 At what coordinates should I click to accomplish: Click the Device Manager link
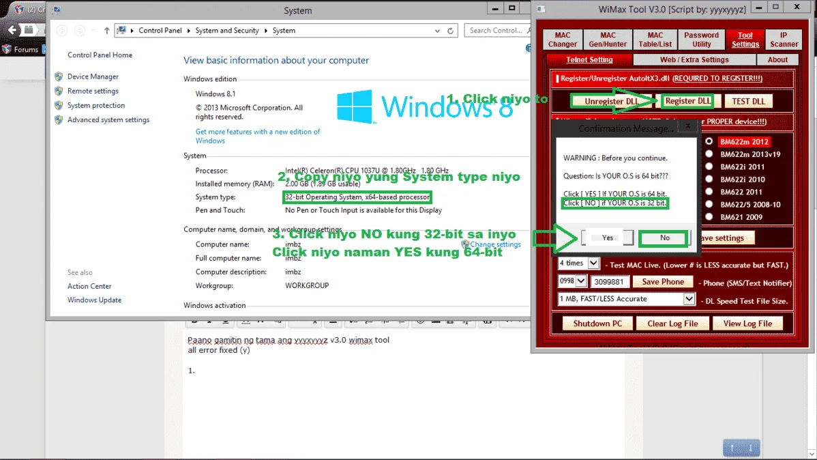(x=93, y=76)
